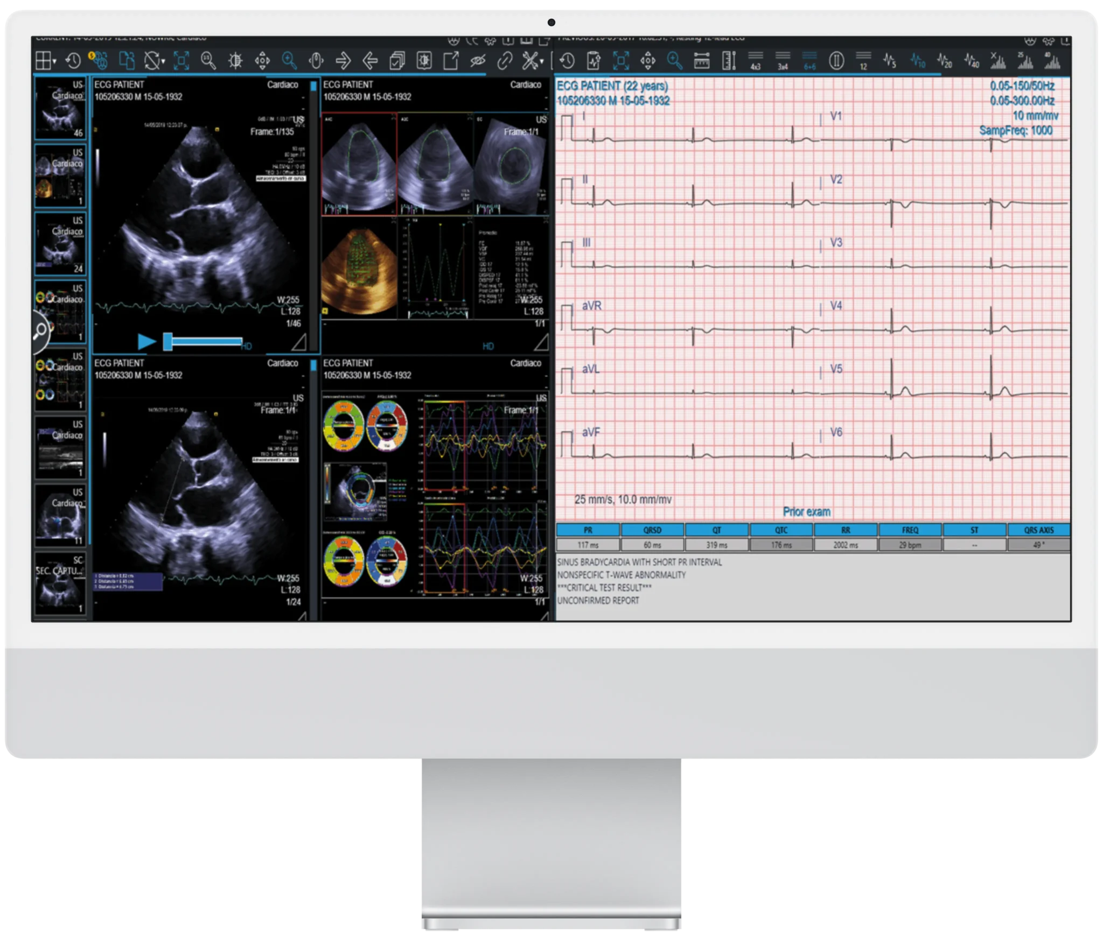1103x936 pixels.
Task: Click the copy documents icon
Action: (127, 60)
